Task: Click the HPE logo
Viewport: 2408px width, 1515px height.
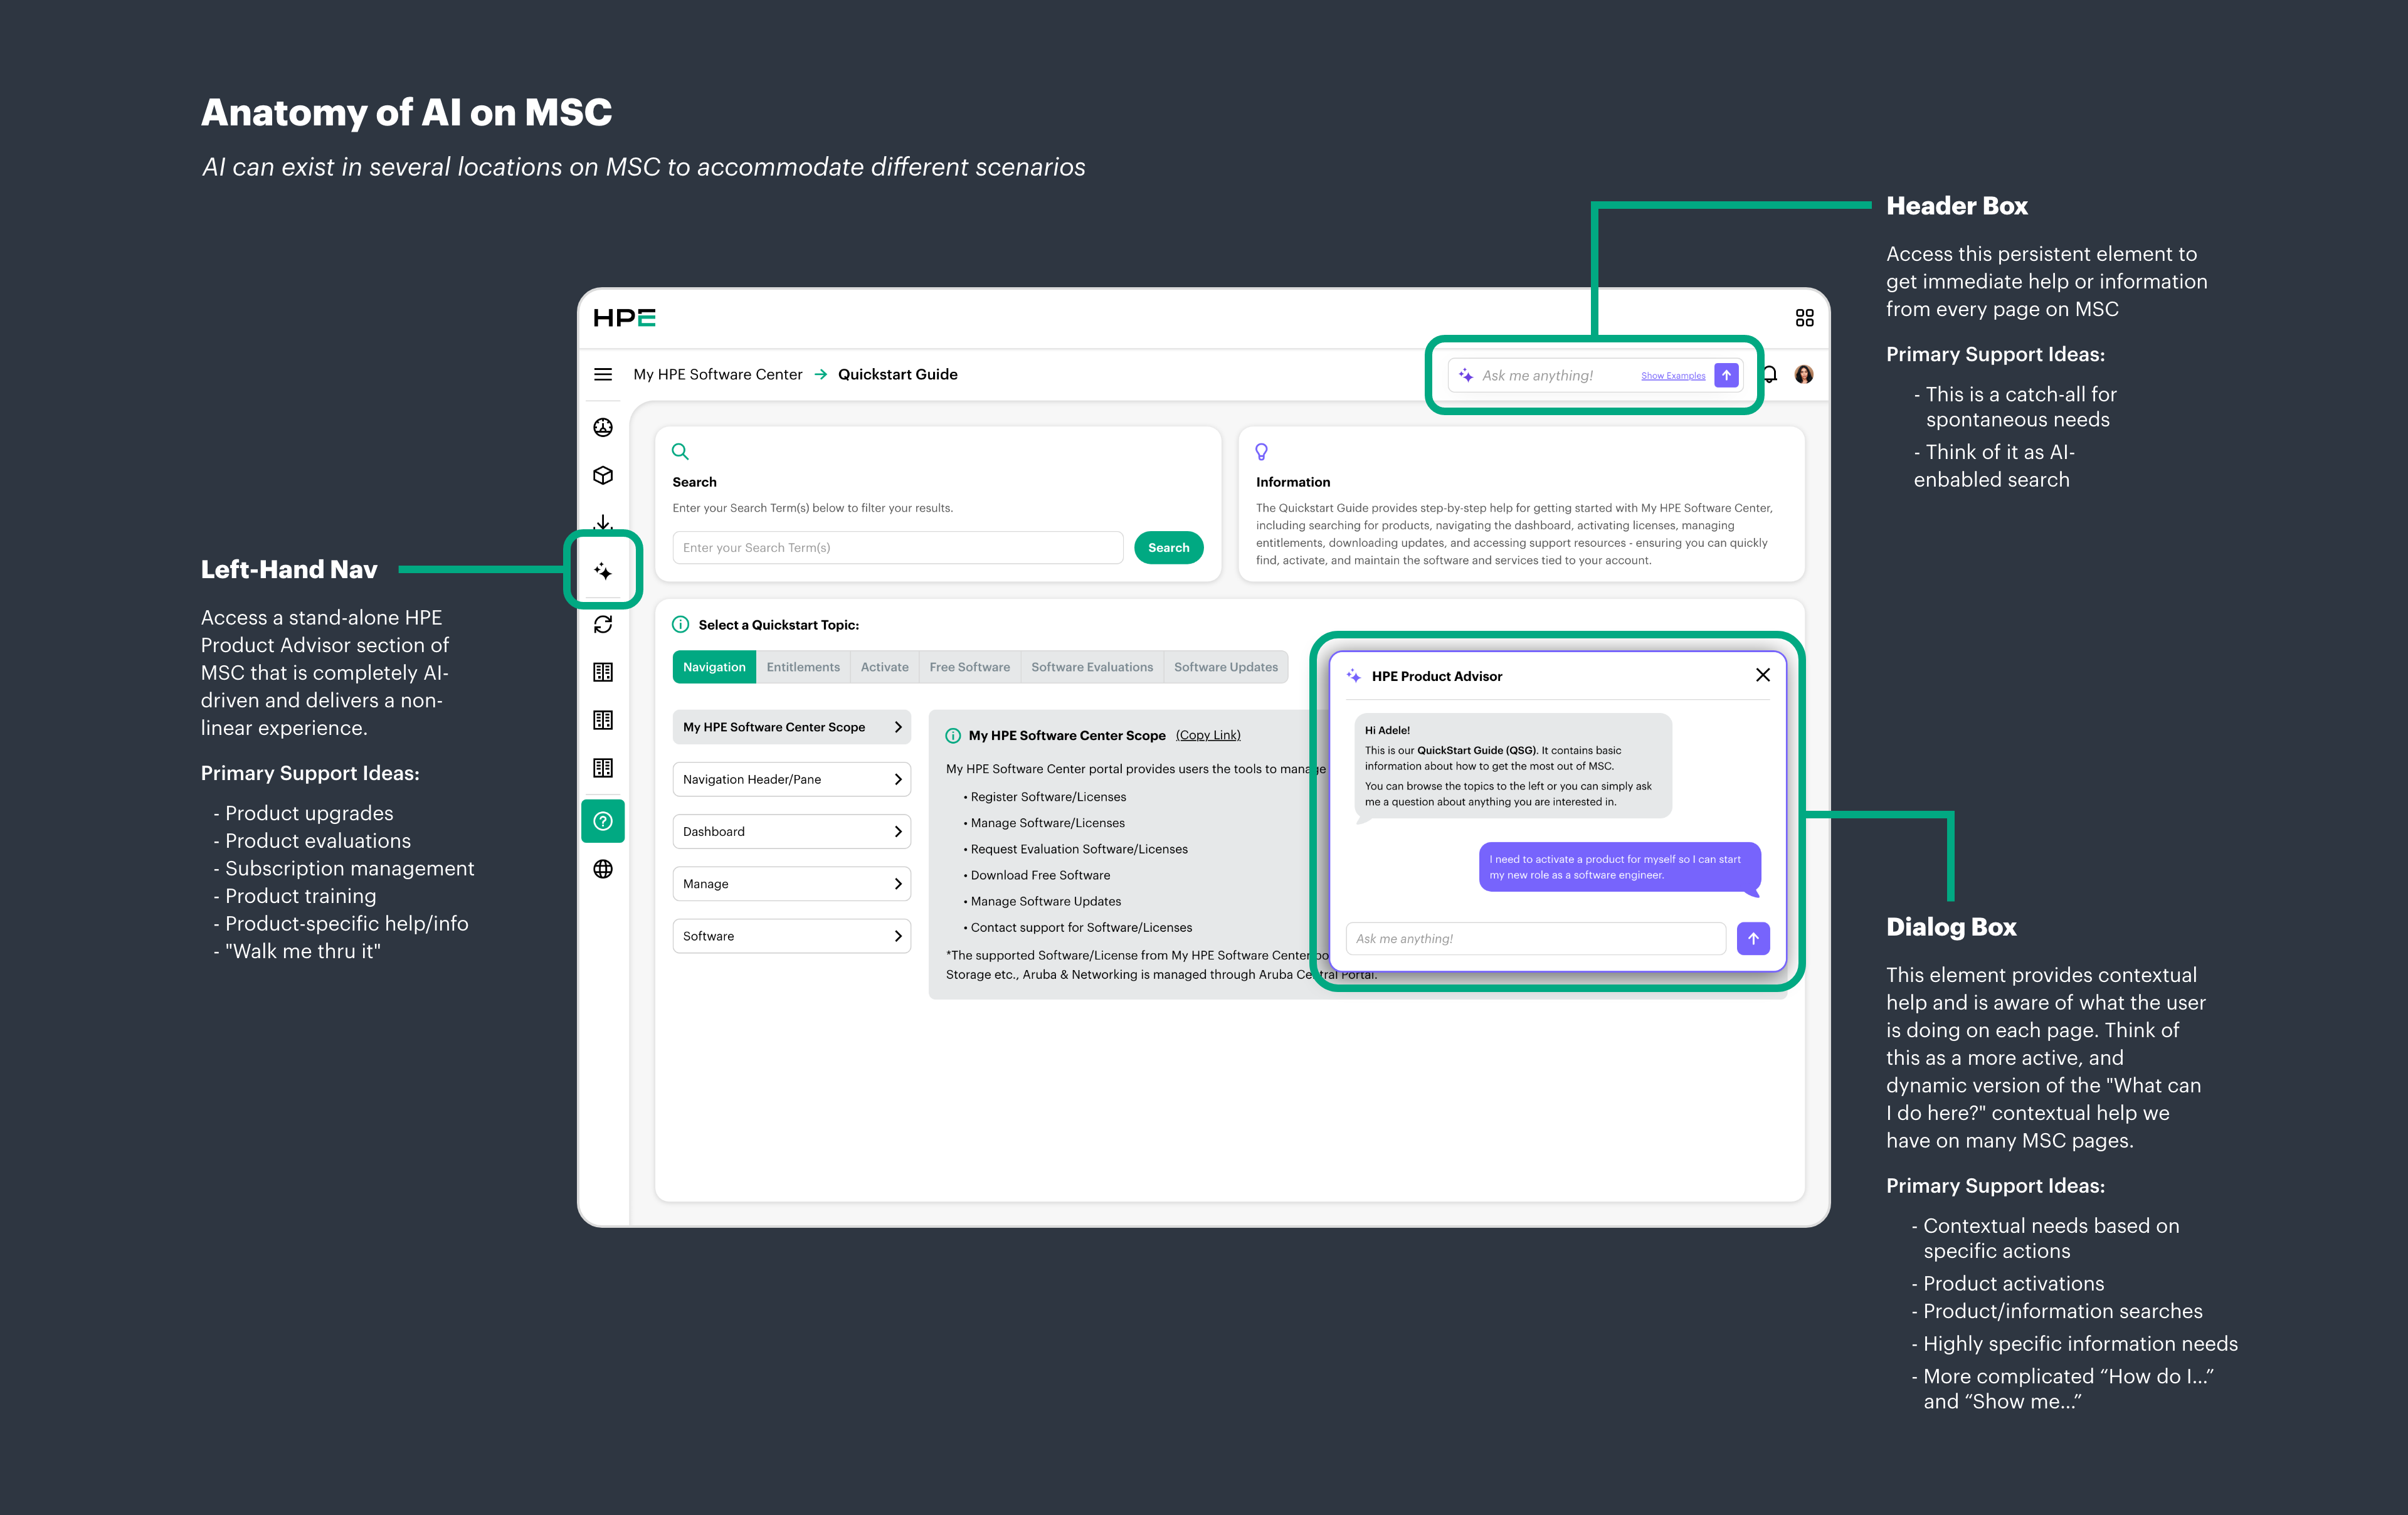Action: pyautogui.click(x=624, y=318)
